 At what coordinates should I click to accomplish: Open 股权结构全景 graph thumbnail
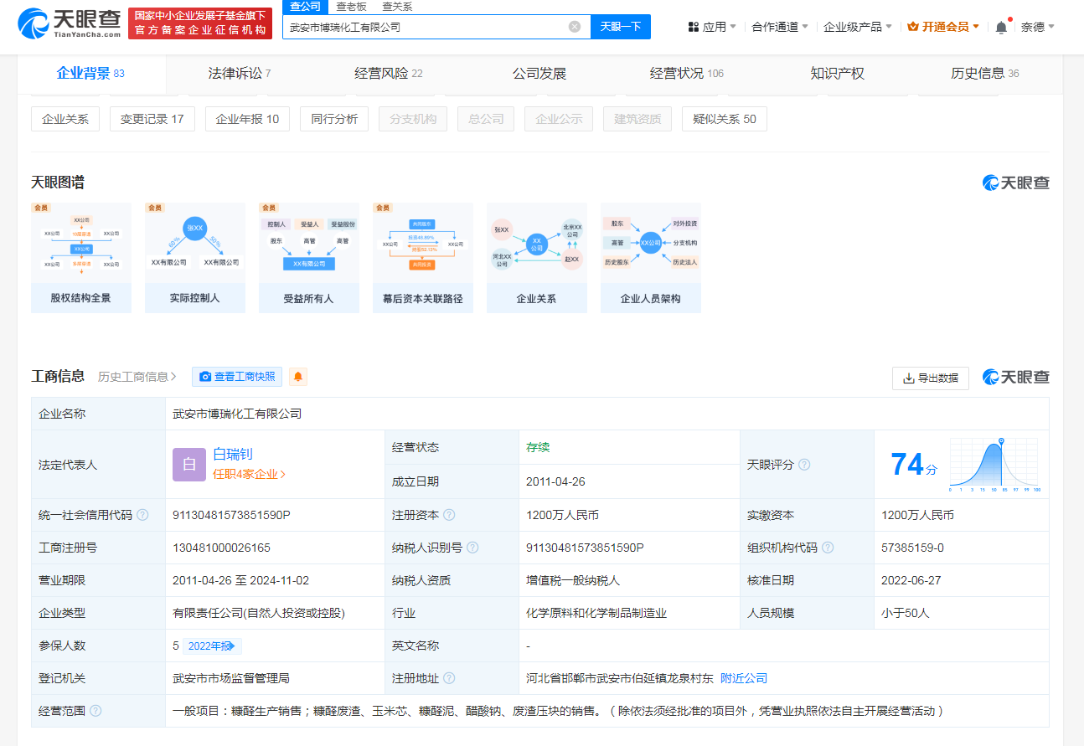click(x=81, y=258)
